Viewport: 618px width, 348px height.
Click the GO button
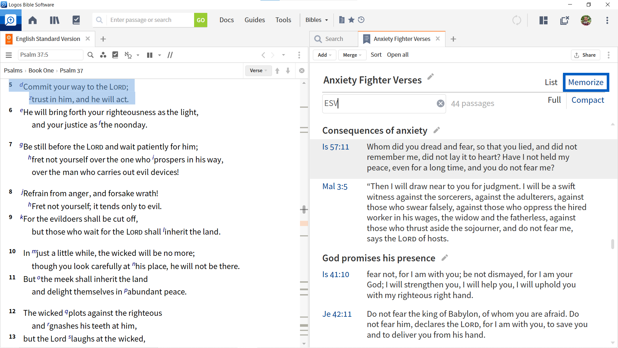tap(201, 20)
